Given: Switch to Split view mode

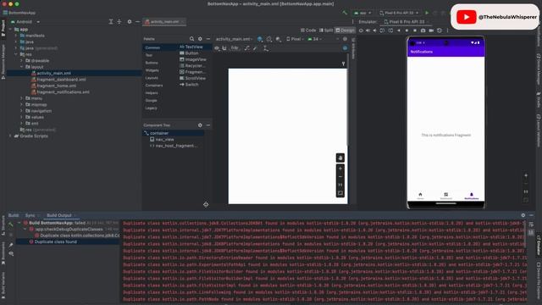Looking at the screenshot, I should click(x=326, y=30).
